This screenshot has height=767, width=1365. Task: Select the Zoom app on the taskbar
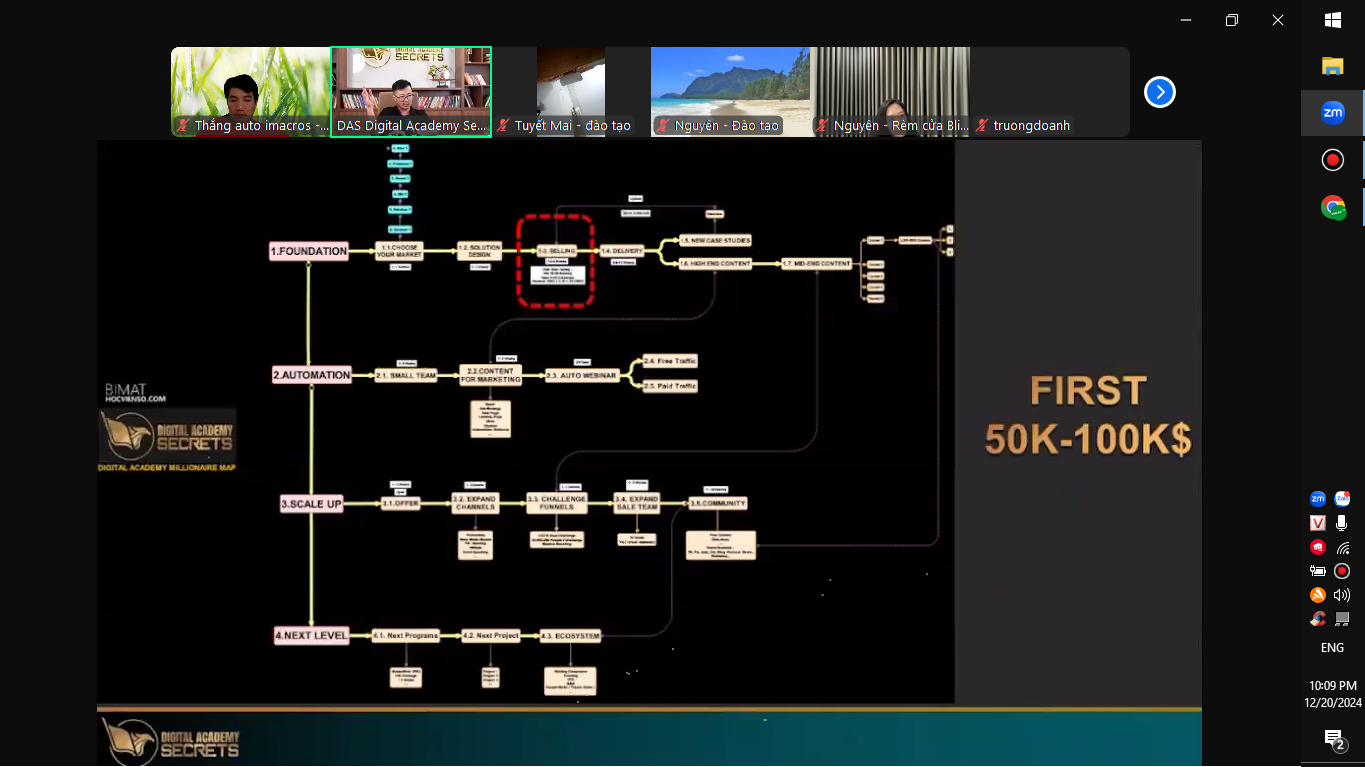(x=1332, y=113)
